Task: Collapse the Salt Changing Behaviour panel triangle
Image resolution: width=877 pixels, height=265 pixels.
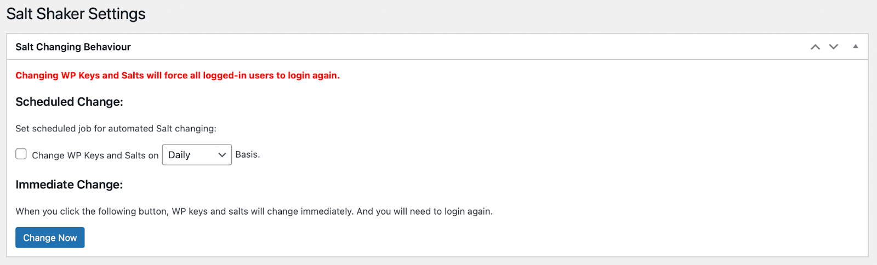Action: click(x=855, y=47)
